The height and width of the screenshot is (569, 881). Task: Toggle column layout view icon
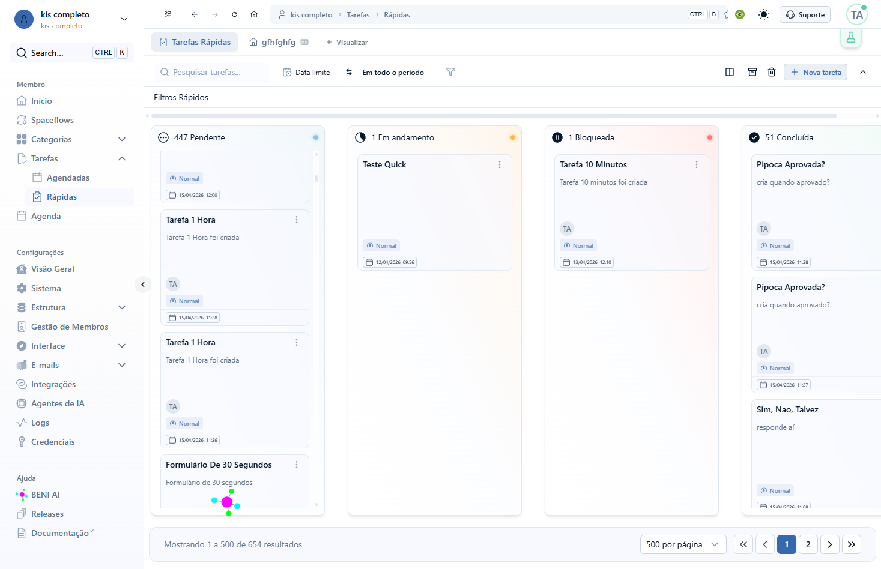coord(730,72)
